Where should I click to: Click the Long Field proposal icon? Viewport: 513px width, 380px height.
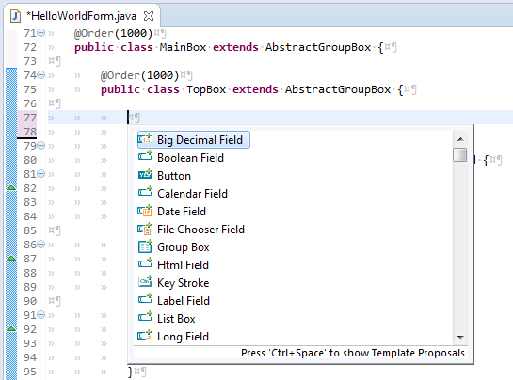[145, 336]
